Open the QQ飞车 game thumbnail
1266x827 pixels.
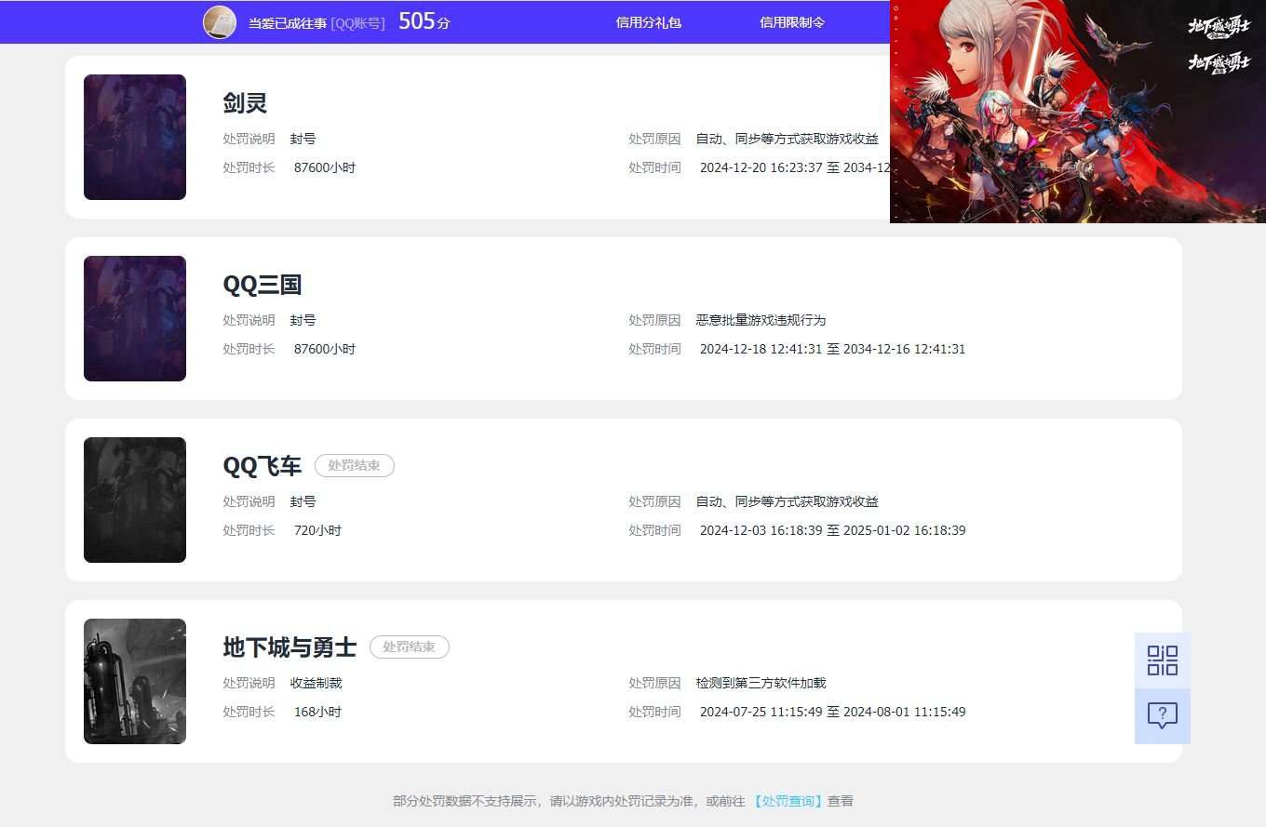tap(135, 500)
